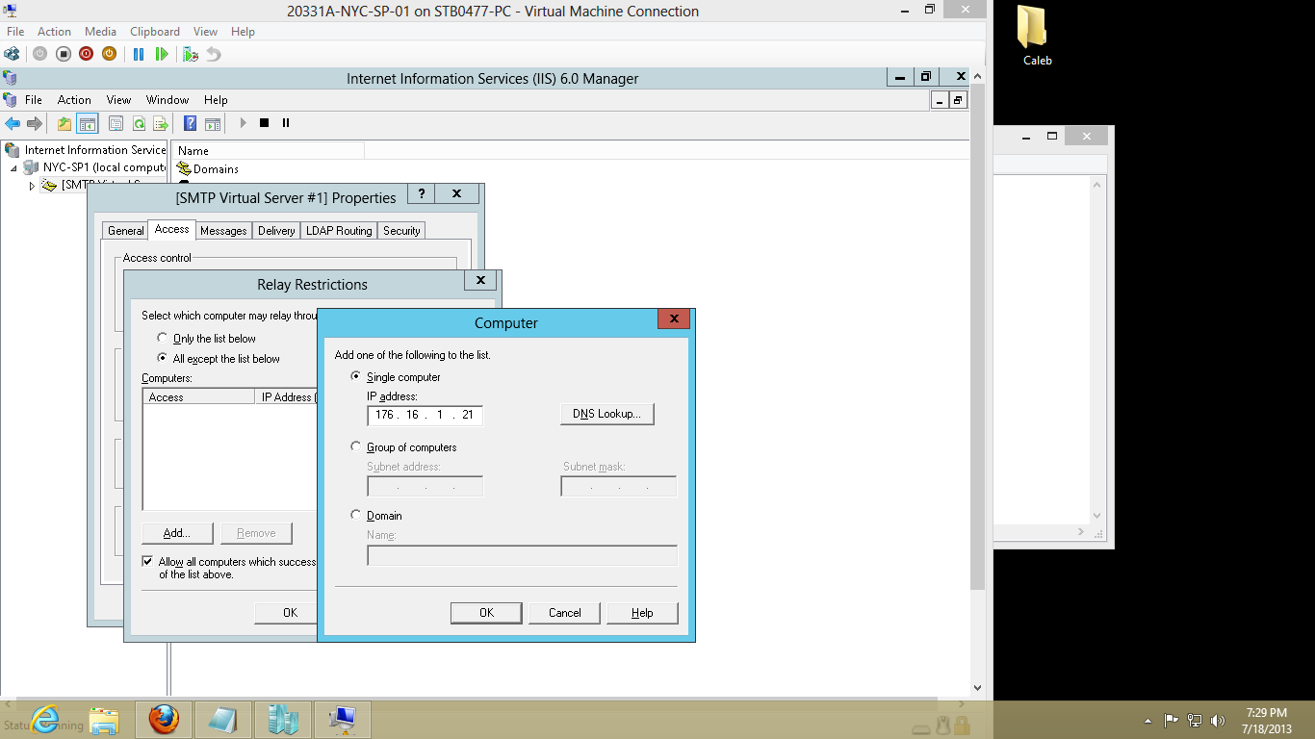Toggle the Show/Hide Console Tree icon
1315x739 pixels.
tap(88, 123)
